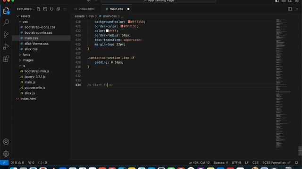Click the assets breadcrumb segment

point(80,16)
